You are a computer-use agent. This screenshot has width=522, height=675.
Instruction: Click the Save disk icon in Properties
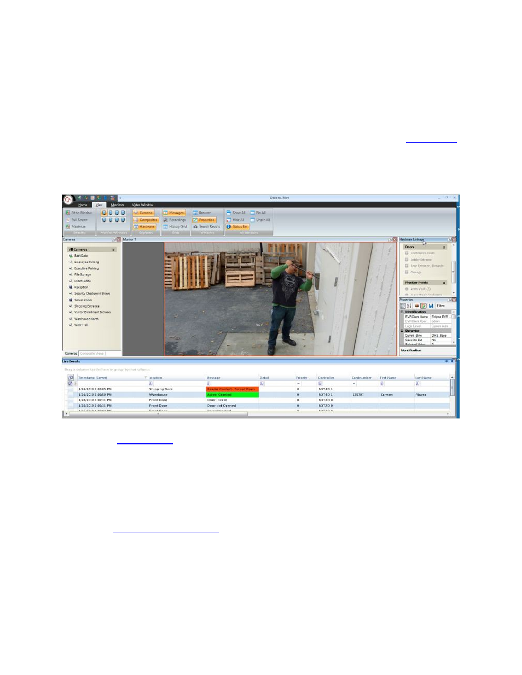tap(431, 306)
